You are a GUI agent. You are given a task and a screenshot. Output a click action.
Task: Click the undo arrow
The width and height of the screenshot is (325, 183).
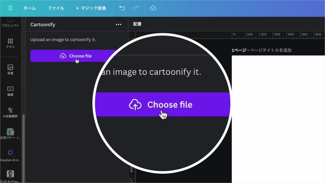pyautogui.click(x=122, y=8)
